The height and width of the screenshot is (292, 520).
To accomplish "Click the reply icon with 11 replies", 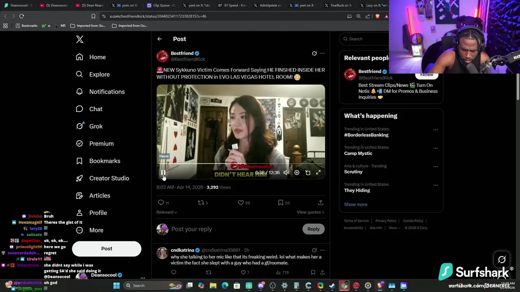I will click(x=163, y=202).
